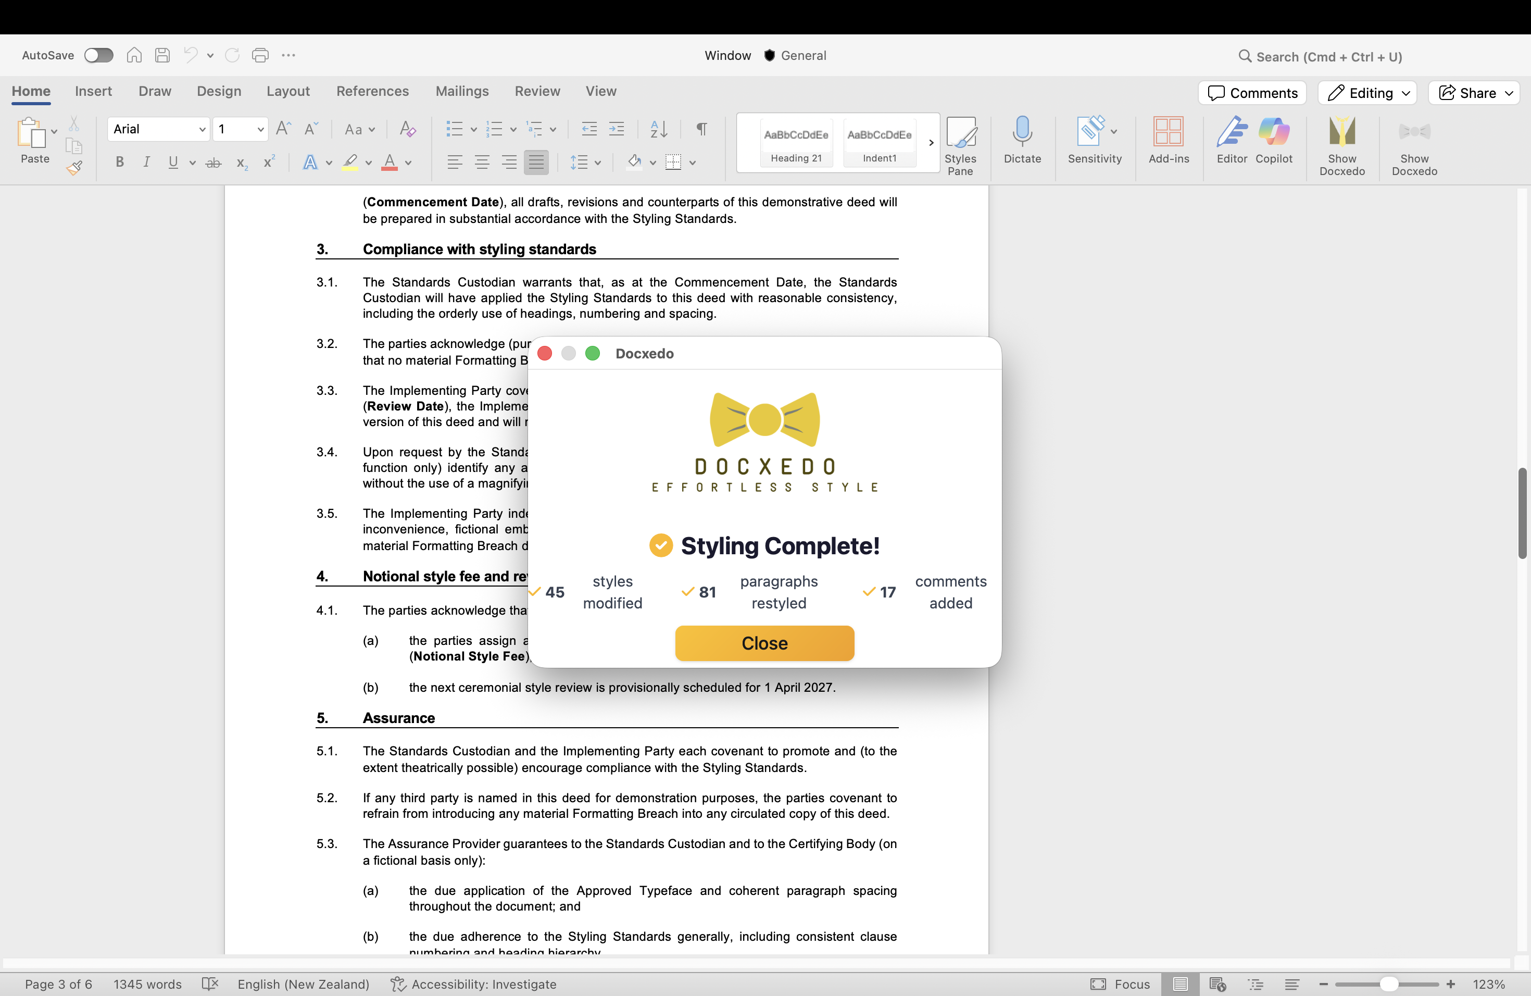The height and width of the screenshot is (996, 1531).
Task: Open the Borders dropdown arrow
Action: pos(693,163)
